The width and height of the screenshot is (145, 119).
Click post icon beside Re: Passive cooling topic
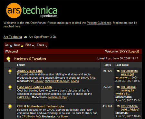[x=118, y=87]
